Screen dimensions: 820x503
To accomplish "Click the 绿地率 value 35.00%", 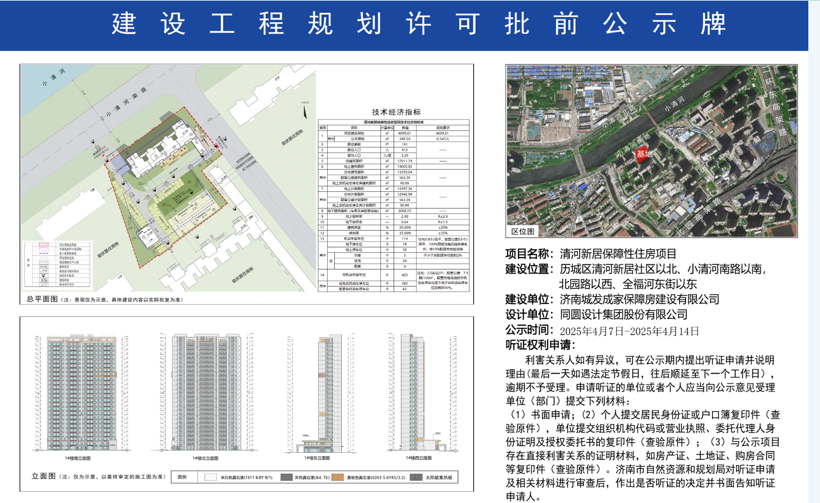I will click(405, 233).
